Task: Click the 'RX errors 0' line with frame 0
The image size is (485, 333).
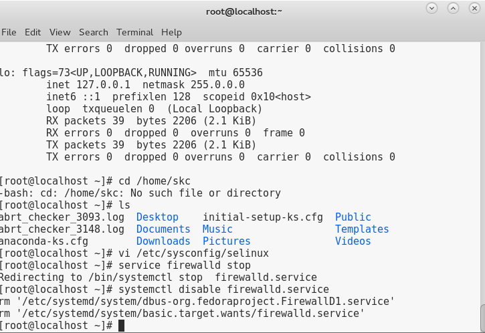Action: click(x=175, y=133)
